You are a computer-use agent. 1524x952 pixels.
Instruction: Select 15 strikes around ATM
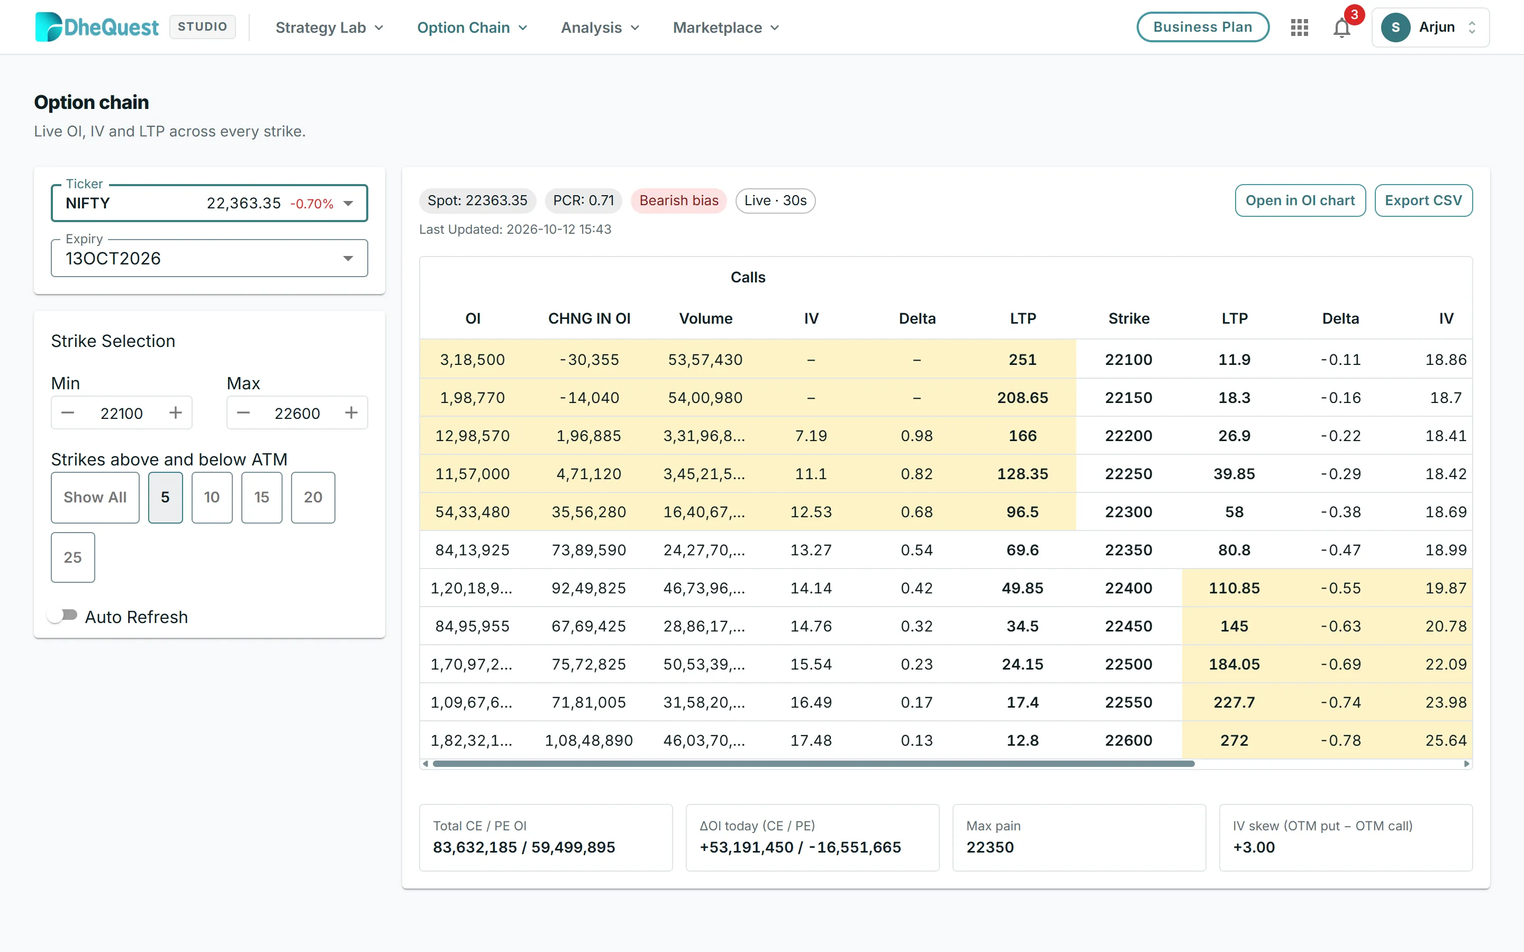(x=262, y=497)
